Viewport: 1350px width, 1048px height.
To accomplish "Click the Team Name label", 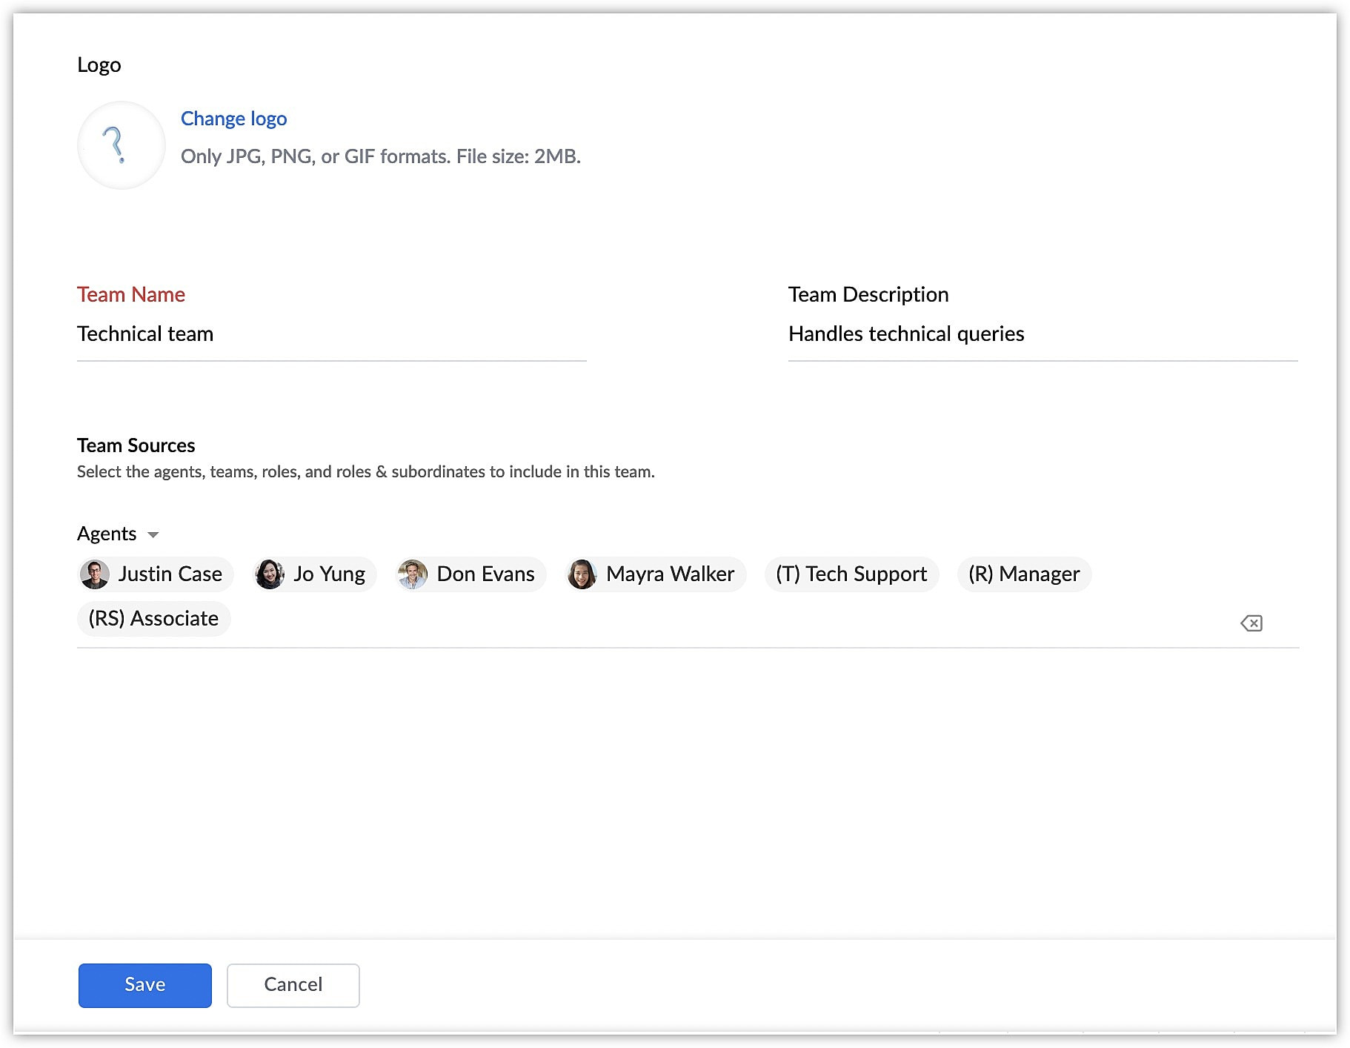I will point(131,295).
